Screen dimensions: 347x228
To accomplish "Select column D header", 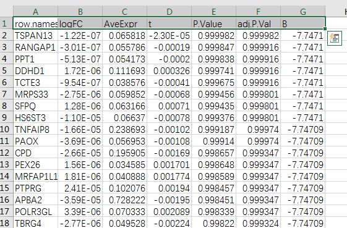I will pyautogui.click(x=169, y=11).
